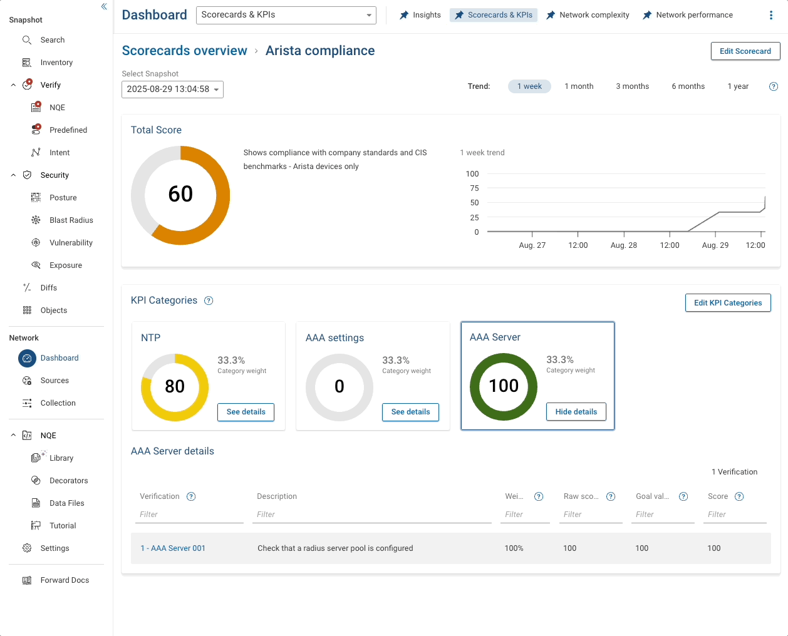788x636 pixels.
Task: Click the Verify icon with red badge
Action: (27, 85)
